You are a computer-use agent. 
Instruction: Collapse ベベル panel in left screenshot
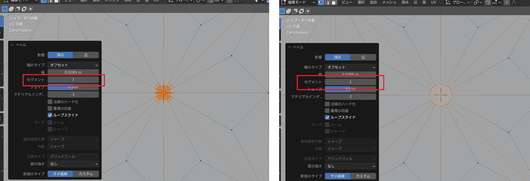13,45
